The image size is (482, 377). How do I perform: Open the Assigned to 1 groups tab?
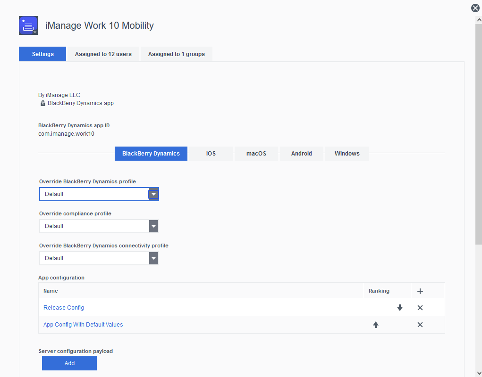pyautogui.click(x=176, y=54)
